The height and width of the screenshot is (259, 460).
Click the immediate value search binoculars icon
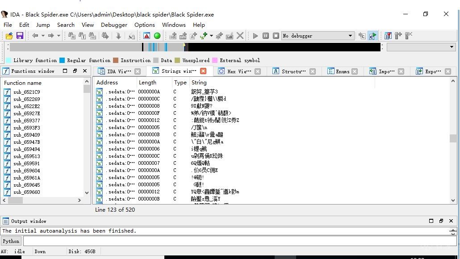pos(71,36)
